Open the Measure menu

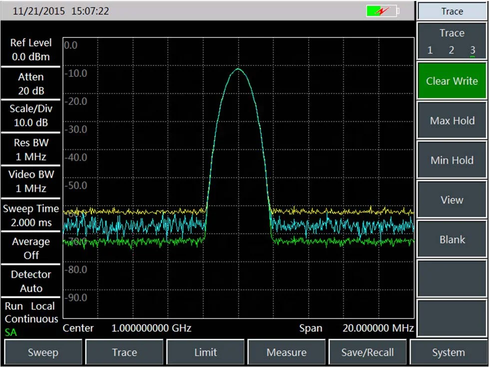[286, 353]
